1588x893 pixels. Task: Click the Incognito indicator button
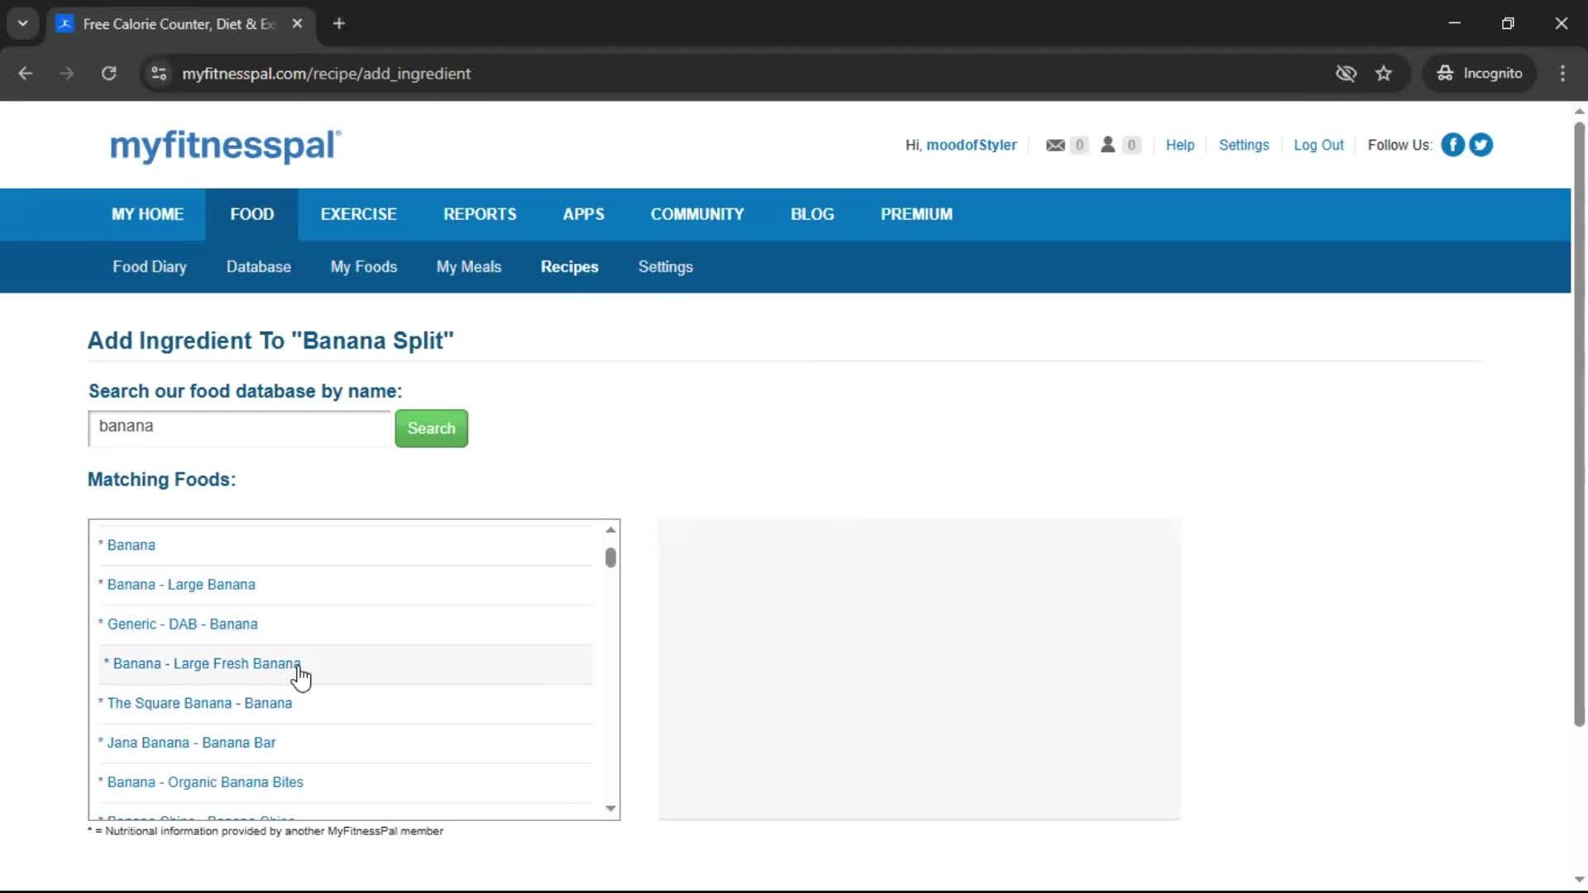tap(1479, 74)
